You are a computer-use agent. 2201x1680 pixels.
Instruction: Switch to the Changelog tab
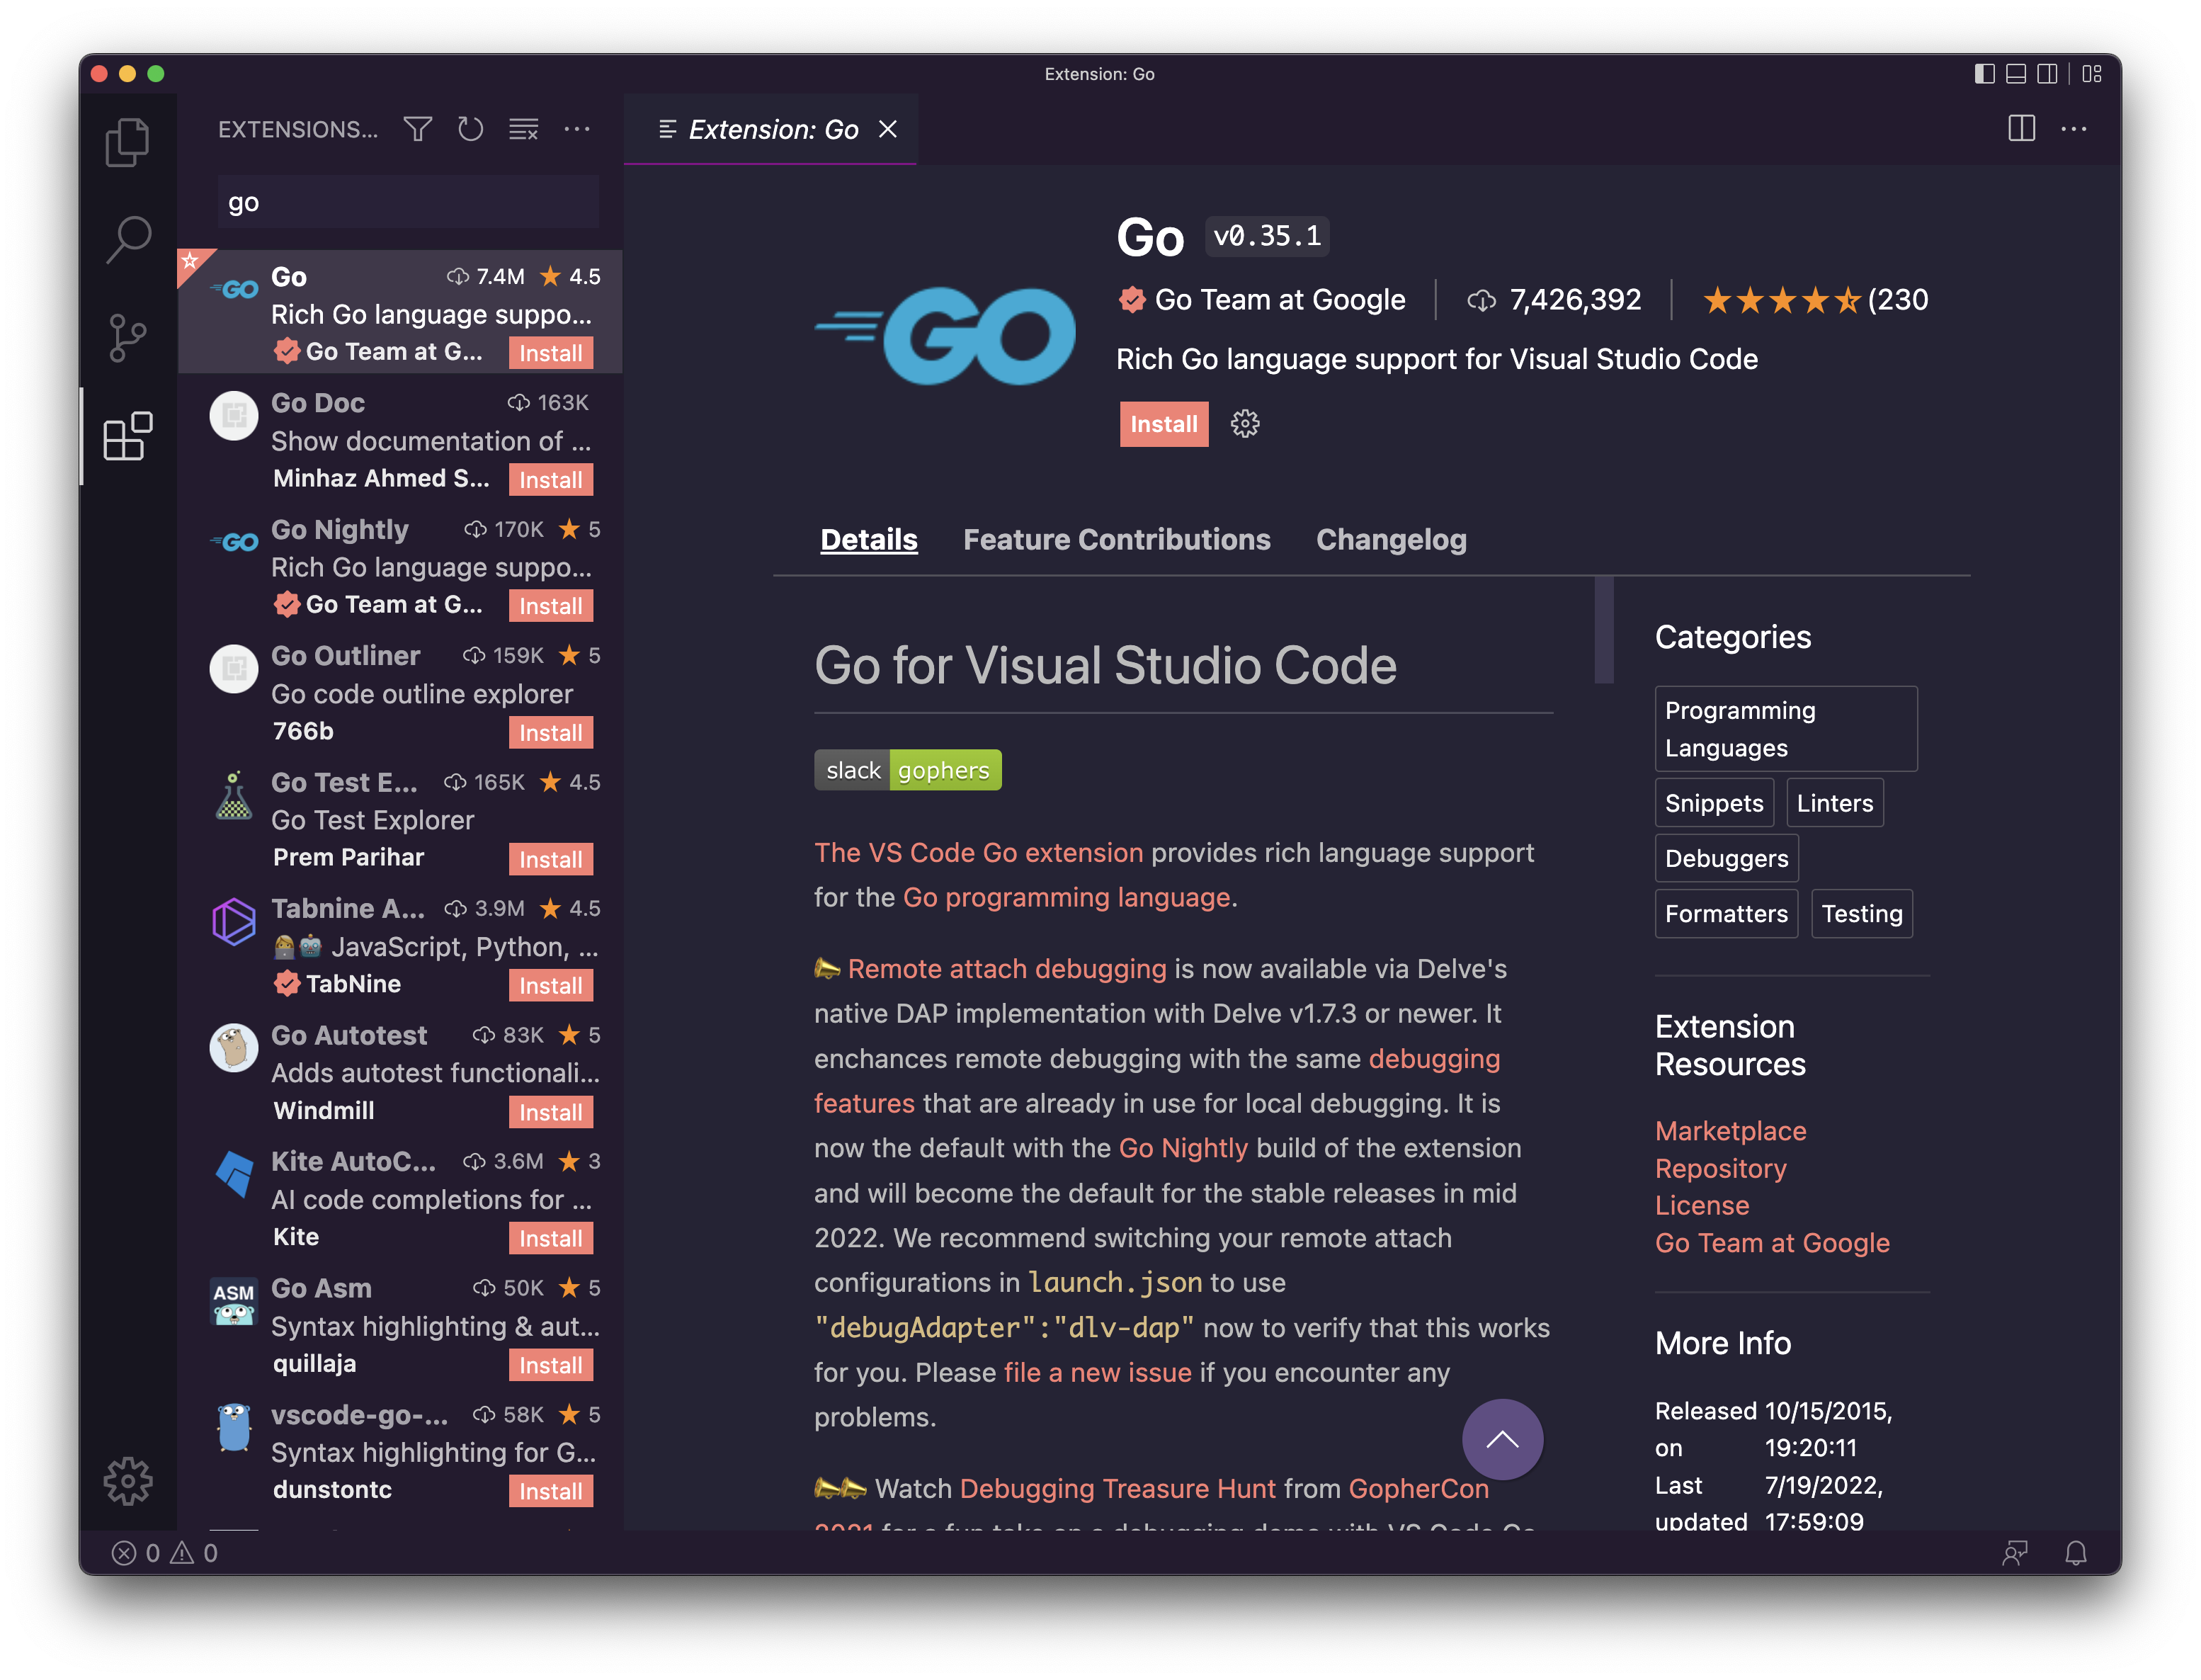1390,540
